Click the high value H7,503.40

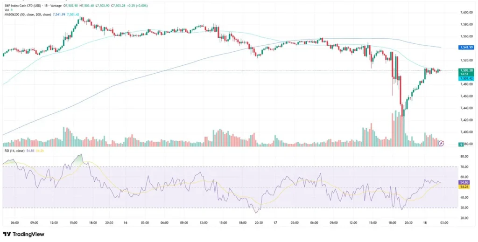86,6
